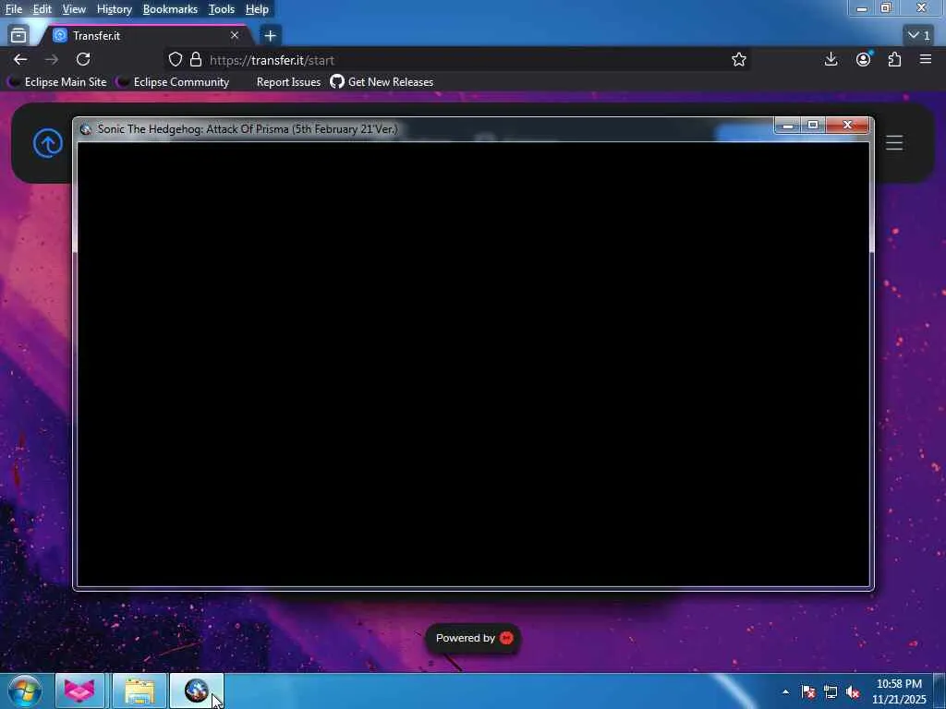Open the Windows Start menu
Screen dimensions: 946x709
coord(25,691)
